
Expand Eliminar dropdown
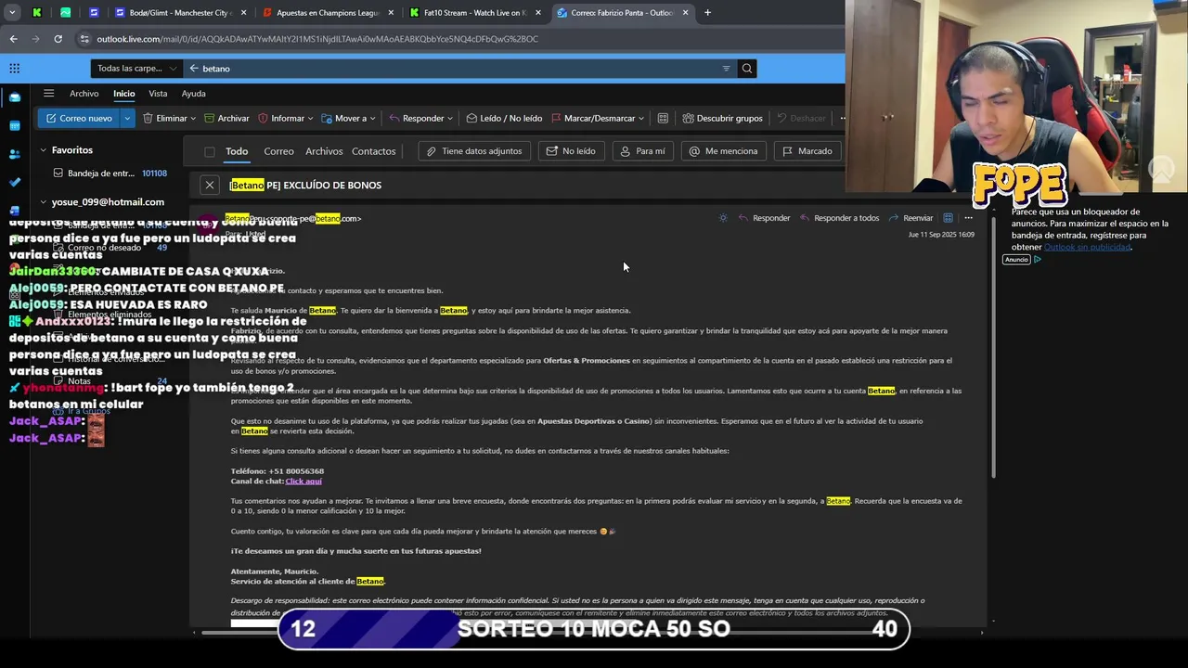coord(193,119)
